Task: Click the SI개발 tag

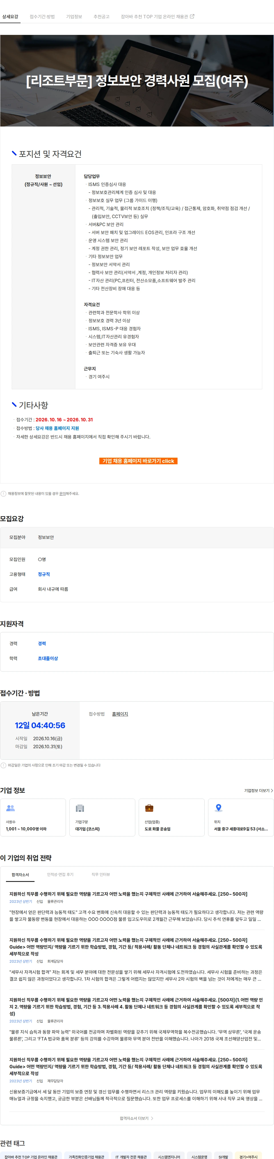Action: (x=223, y=1156)
